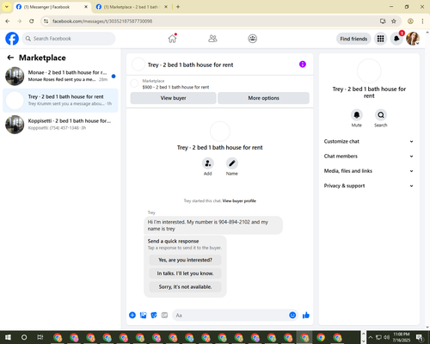
Task: Expand the Chat members section
Action: [x=369, y=157]
